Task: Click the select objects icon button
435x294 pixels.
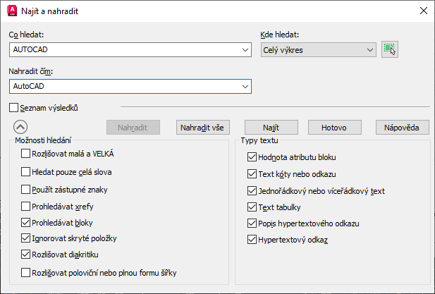Action: click(x=390, y=49)
